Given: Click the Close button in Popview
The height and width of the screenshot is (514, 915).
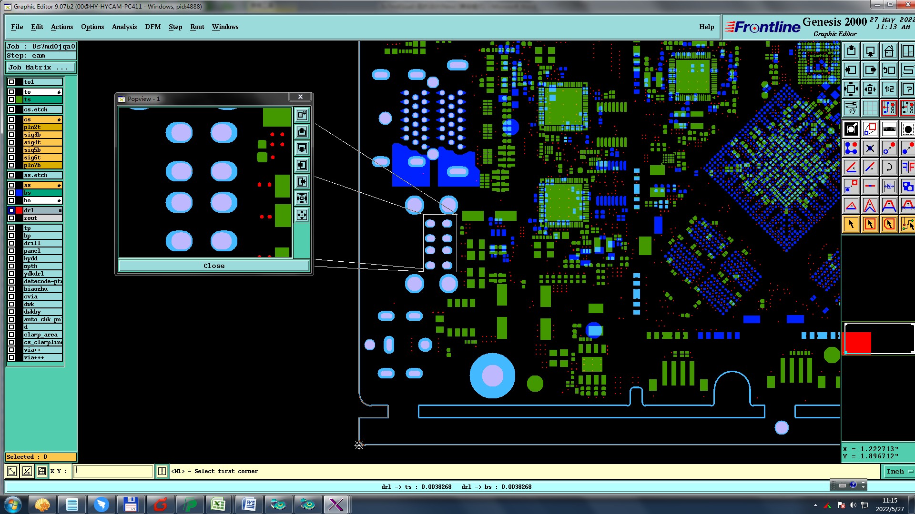Looking at the screenshot, I should (x=214, y=266).
